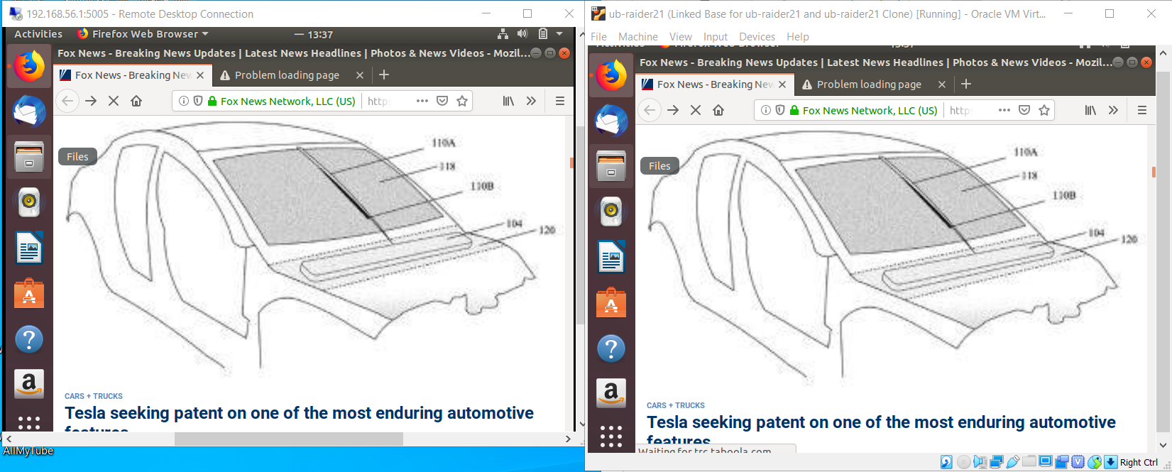Show site information icon in VirtualBox Firefox

point(766,110)
